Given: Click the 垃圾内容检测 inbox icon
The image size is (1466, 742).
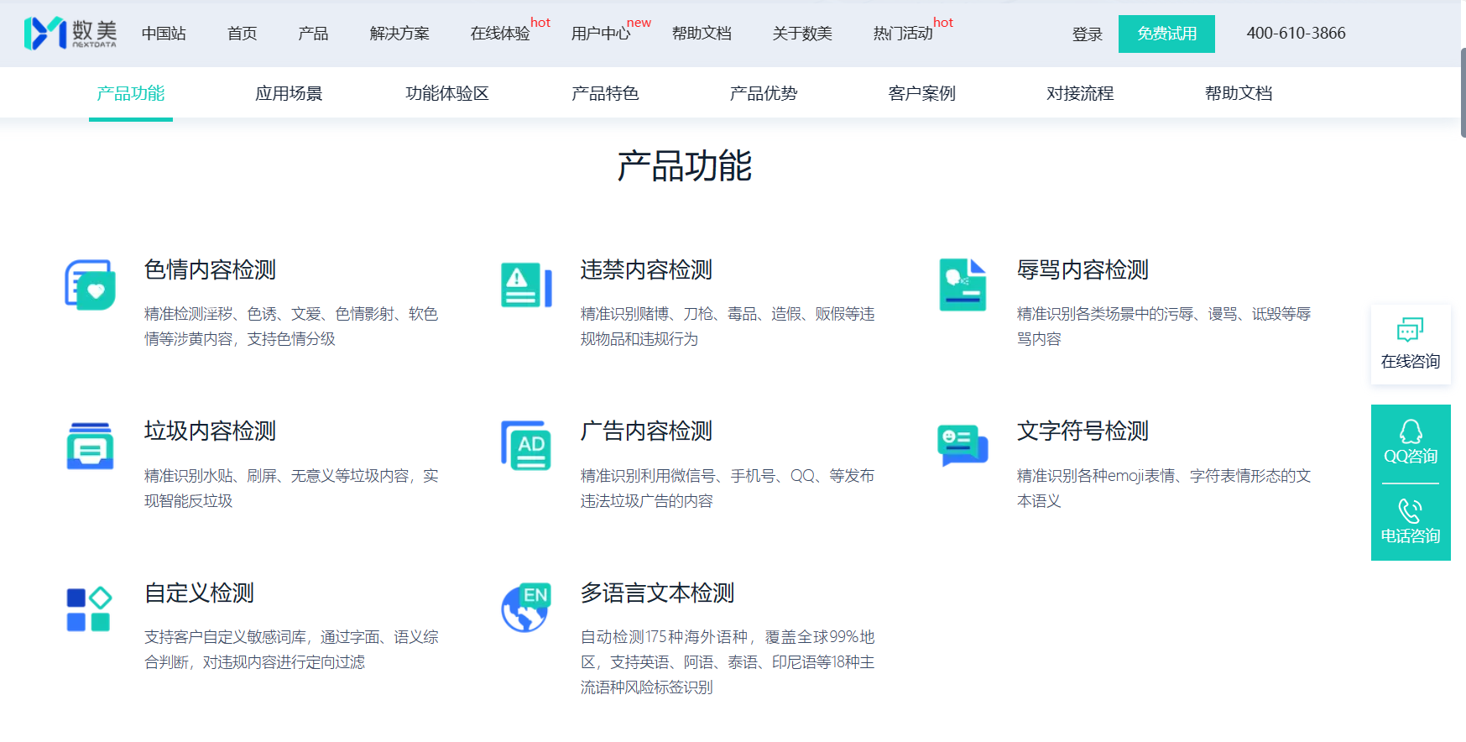Looking at the screenshot, I should coord(91,447).
